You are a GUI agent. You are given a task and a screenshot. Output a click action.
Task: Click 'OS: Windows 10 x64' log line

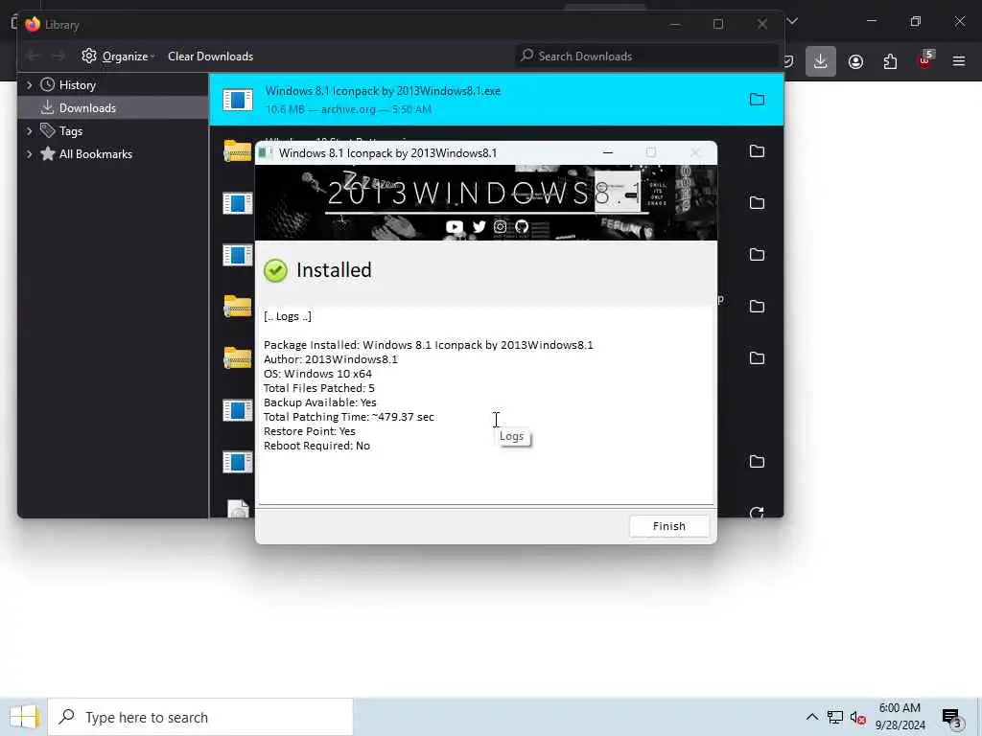pyautogui.click(x=317, y=374)
